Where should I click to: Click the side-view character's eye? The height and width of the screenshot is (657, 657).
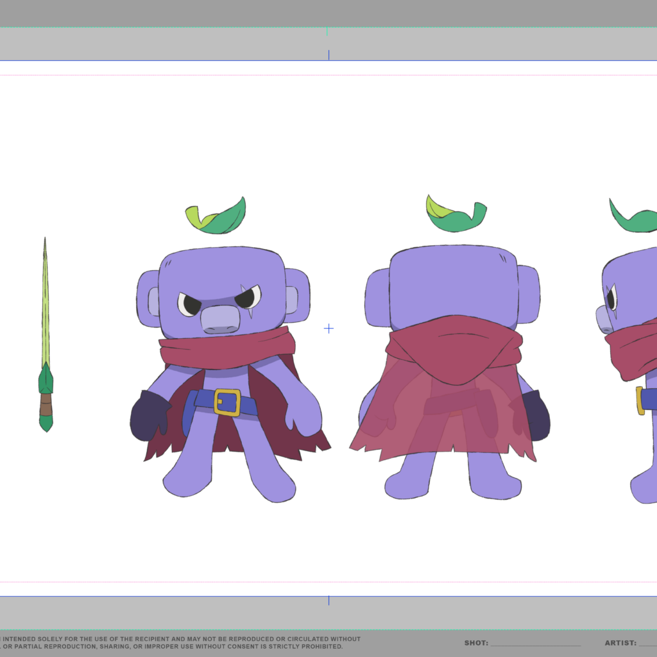click(x=612, y=298)
